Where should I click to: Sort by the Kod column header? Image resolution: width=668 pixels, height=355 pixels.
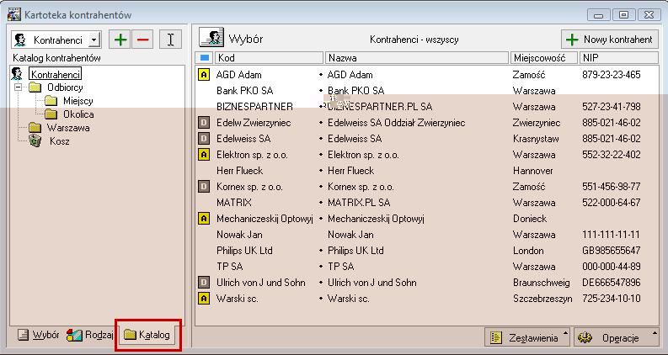coord(270,57)
